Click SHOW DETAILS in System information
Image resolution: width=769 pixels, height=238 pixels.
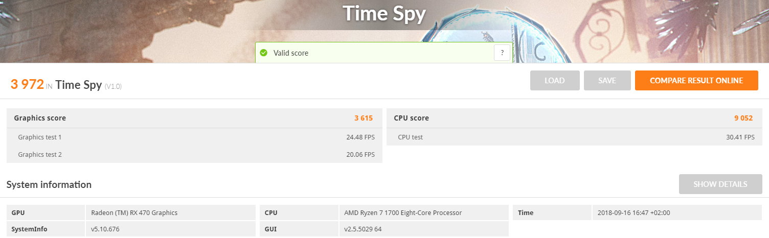tap(720, 184)
